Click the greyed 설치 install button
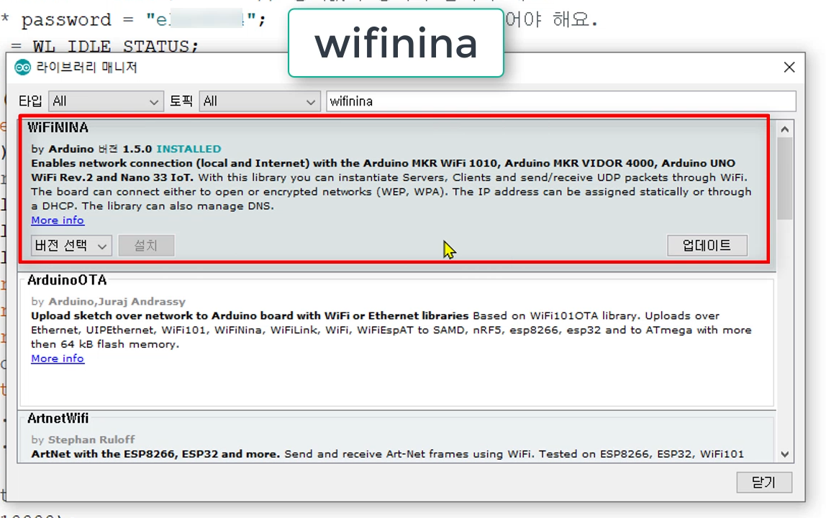This screenshot has height=518, width=826. coord(146,246)
